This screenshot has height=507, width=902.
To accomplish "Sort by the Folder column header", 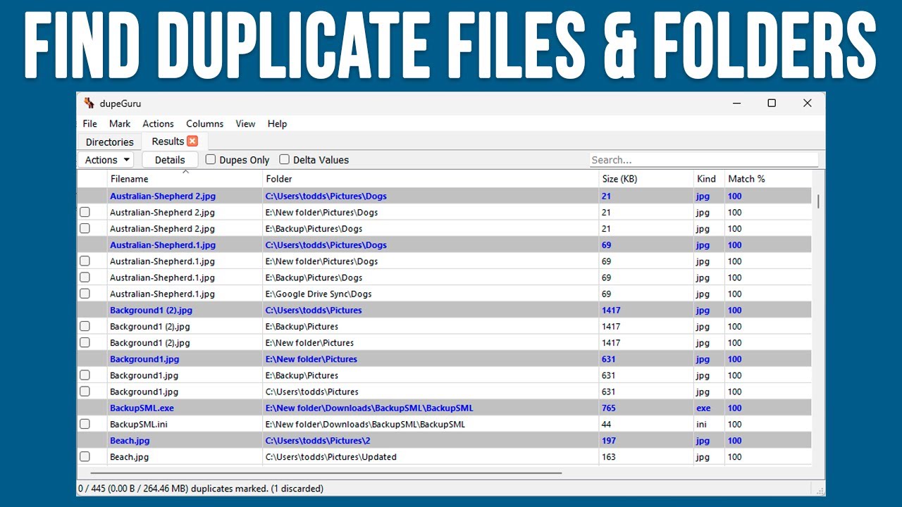I will [431, 179].
